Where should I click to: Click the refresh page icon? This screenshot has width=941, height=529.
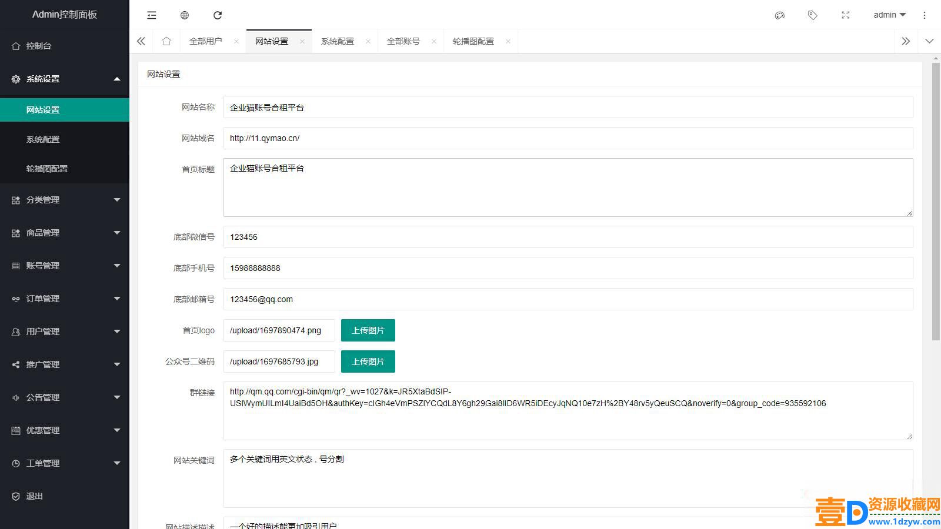pyautogui.click(x=218, y=15)
